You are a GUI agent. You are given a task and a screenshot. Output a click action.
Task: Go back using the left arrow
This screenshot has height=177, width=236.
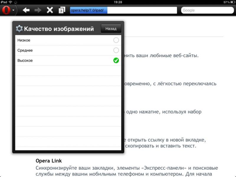tap(26, 10)
